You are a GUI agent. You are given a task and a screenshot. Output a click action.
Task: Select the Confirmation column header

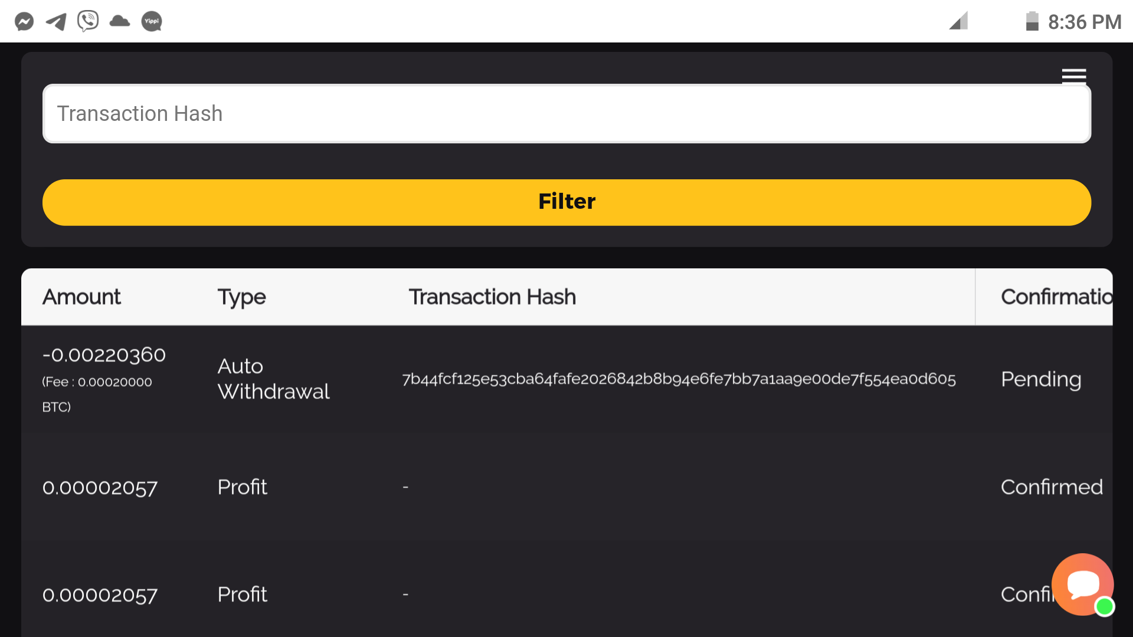coord(1056,297)
